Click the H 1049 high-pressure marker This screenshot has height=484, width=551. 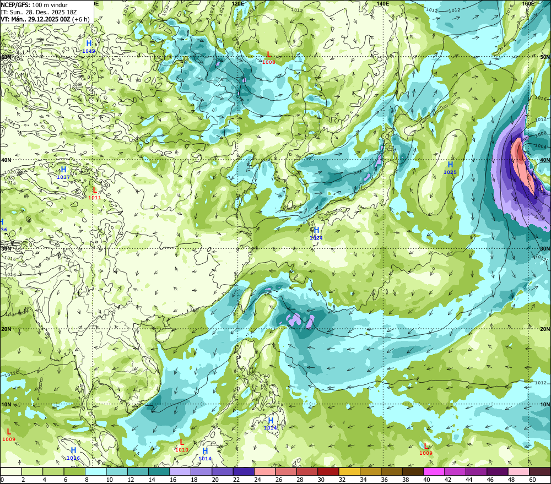(89, 46)
